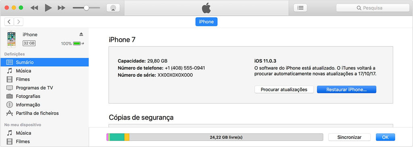This screenshot has height=147, width=413.
Task: Adjust the volume slider knob
Action: pyautogui.click(x=86, y=8)
